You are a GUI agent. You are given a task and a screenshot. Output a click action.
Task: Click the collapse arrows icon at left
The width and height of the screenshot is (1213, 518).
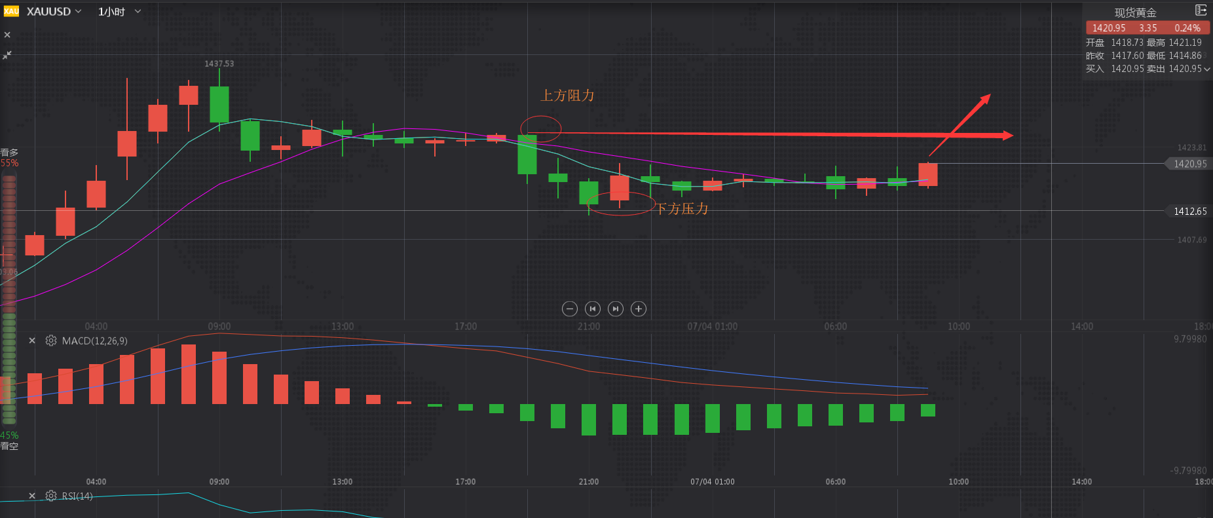click(x=7, y=55)
